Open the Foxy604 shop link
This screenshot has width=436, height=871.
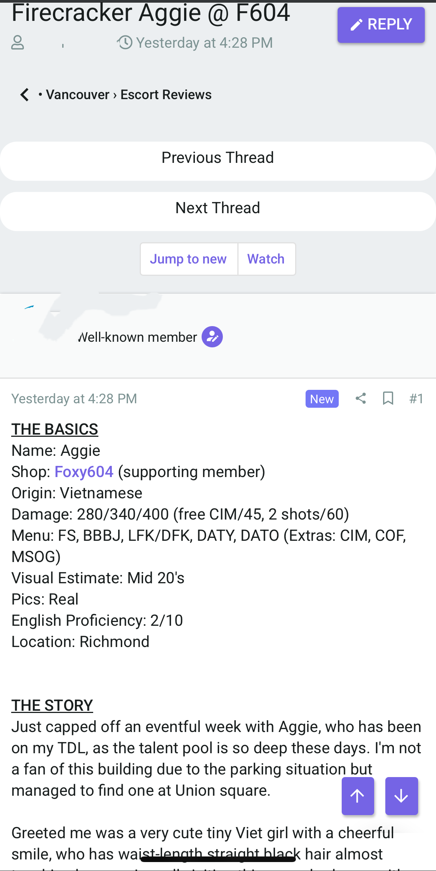(84, 472)
